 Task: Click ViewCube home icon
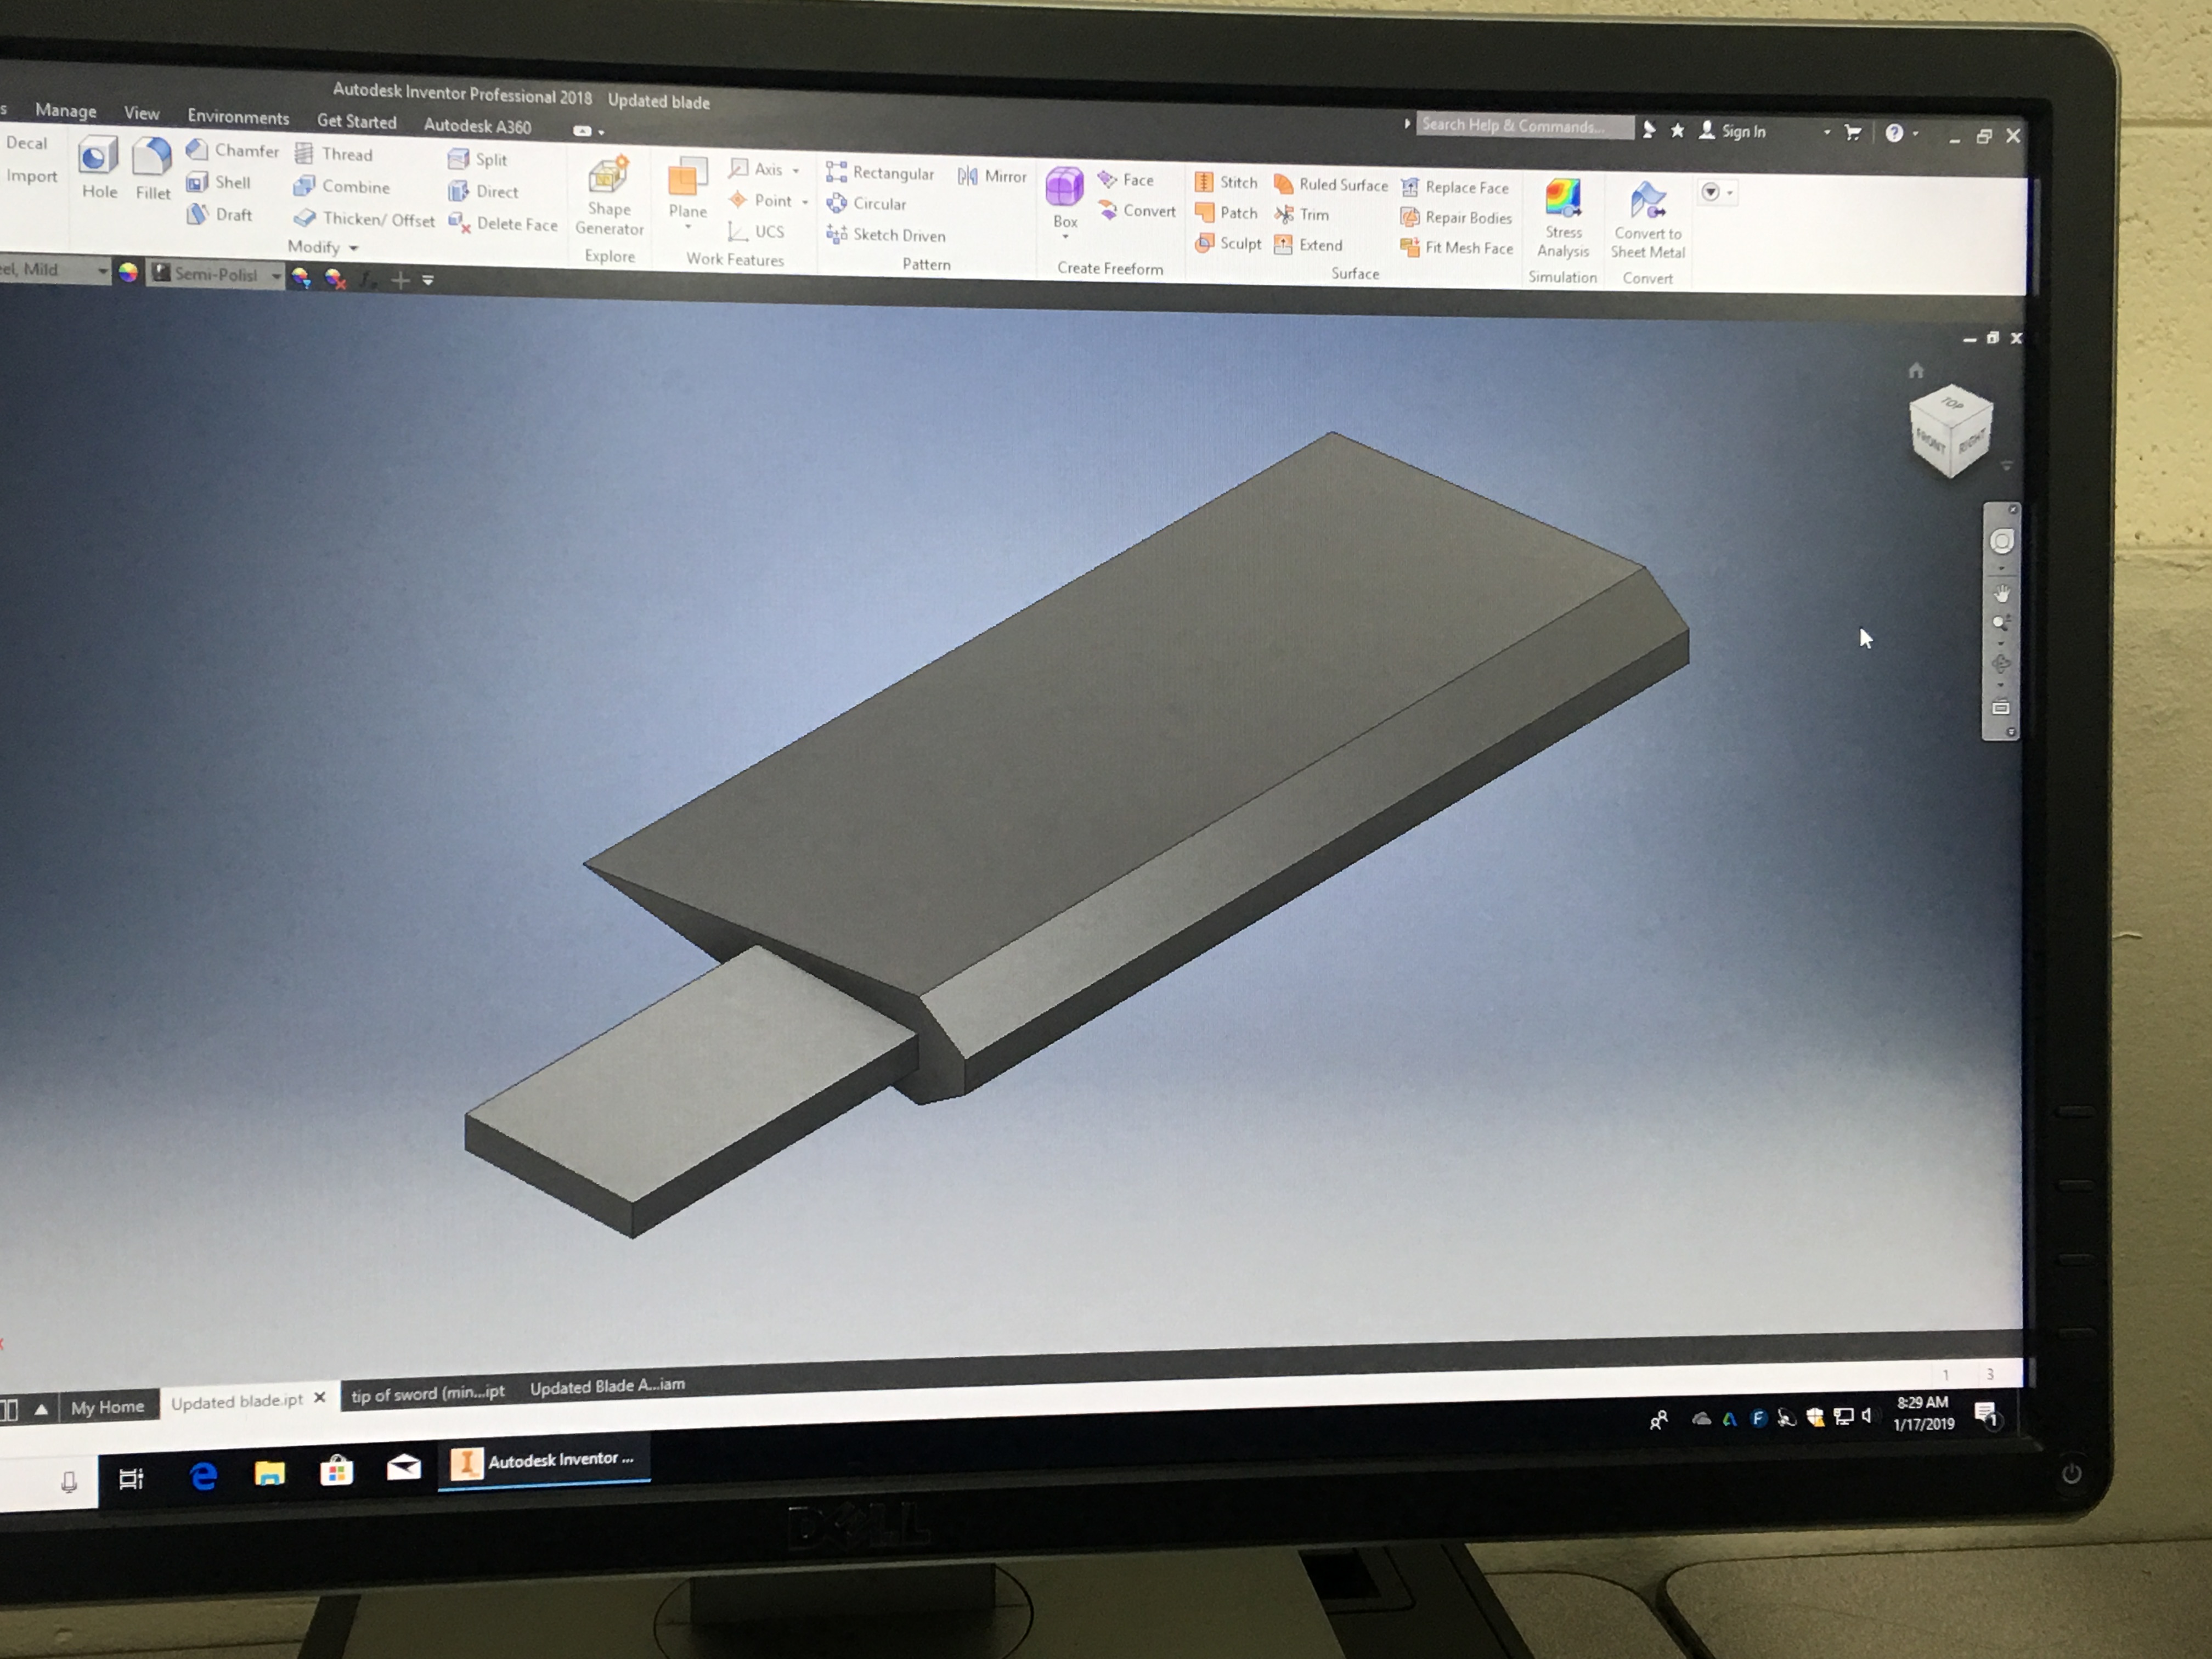[x=1915, y=371]
